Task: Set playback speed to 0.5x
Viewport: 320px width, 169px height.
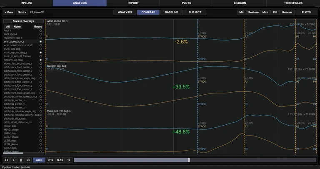Action: (60, 160)
